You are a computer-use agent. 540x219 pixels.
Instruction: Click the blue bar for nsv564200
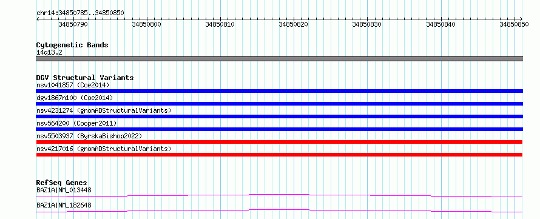pyautogui.click(x=279, y=129)
